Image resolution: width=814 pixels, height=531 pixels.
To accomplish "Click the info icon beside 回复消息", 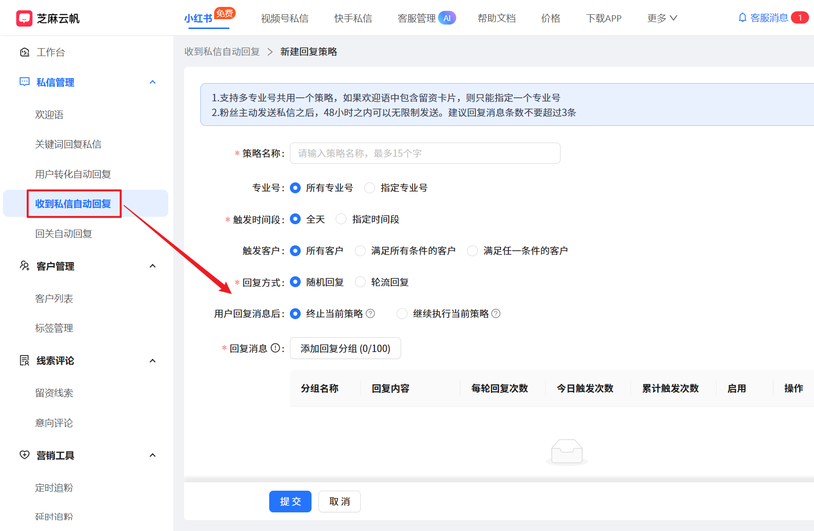I will [275, 348].
